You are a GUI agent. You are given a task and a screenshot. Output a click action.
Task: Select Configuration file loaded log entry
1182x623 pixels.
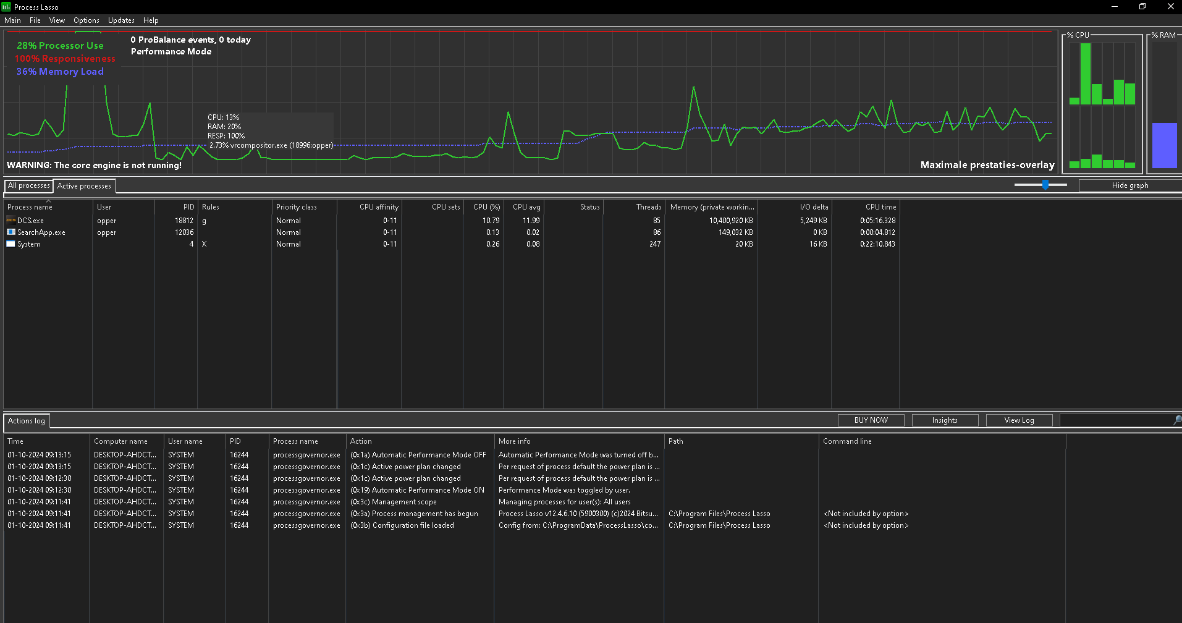coord(535,525)
